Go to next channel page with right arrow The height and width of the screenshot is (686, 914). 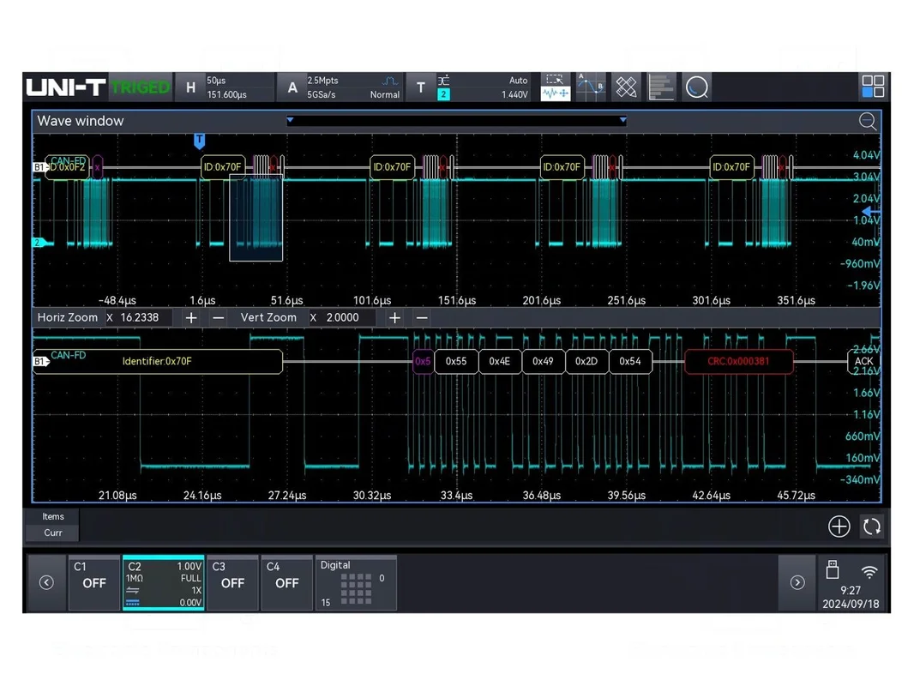pyautogui.click(x=797, y=583)
